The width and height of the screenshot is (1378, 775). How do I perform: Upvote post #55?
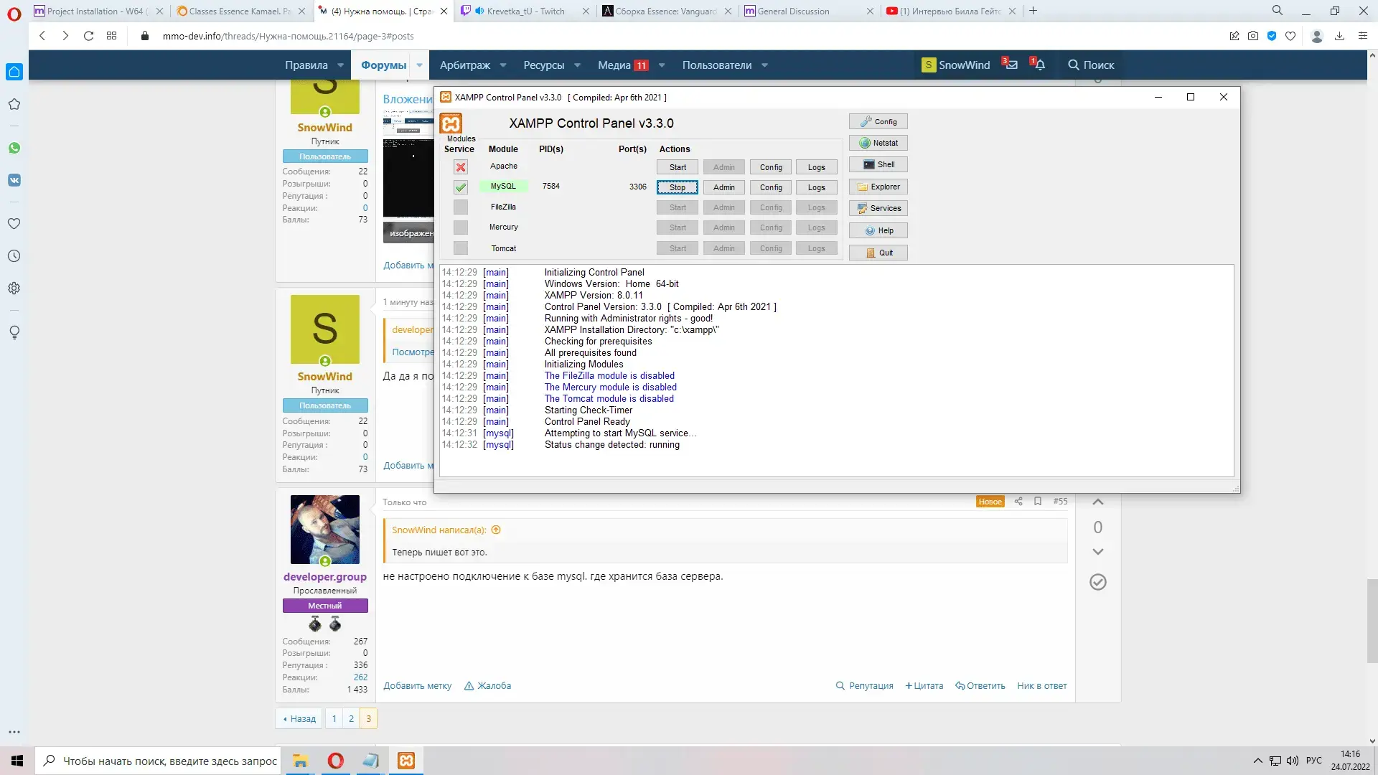pos(1098,502)
